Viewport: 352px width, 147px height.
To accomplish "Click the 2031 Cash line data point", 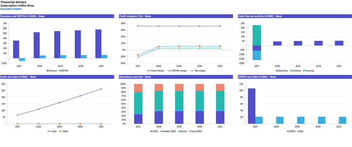I will tap(101, 89).
